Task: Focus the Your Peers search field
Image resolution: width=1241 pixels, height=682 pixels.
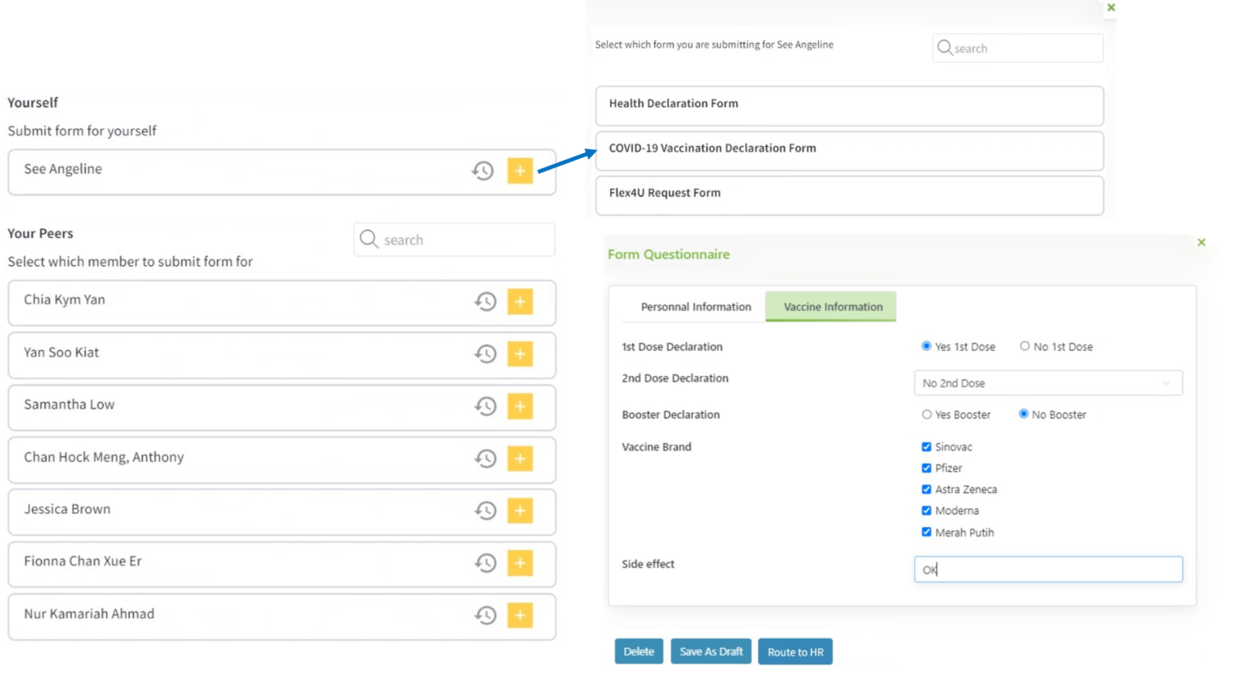Action: click(x=454, y=239)
